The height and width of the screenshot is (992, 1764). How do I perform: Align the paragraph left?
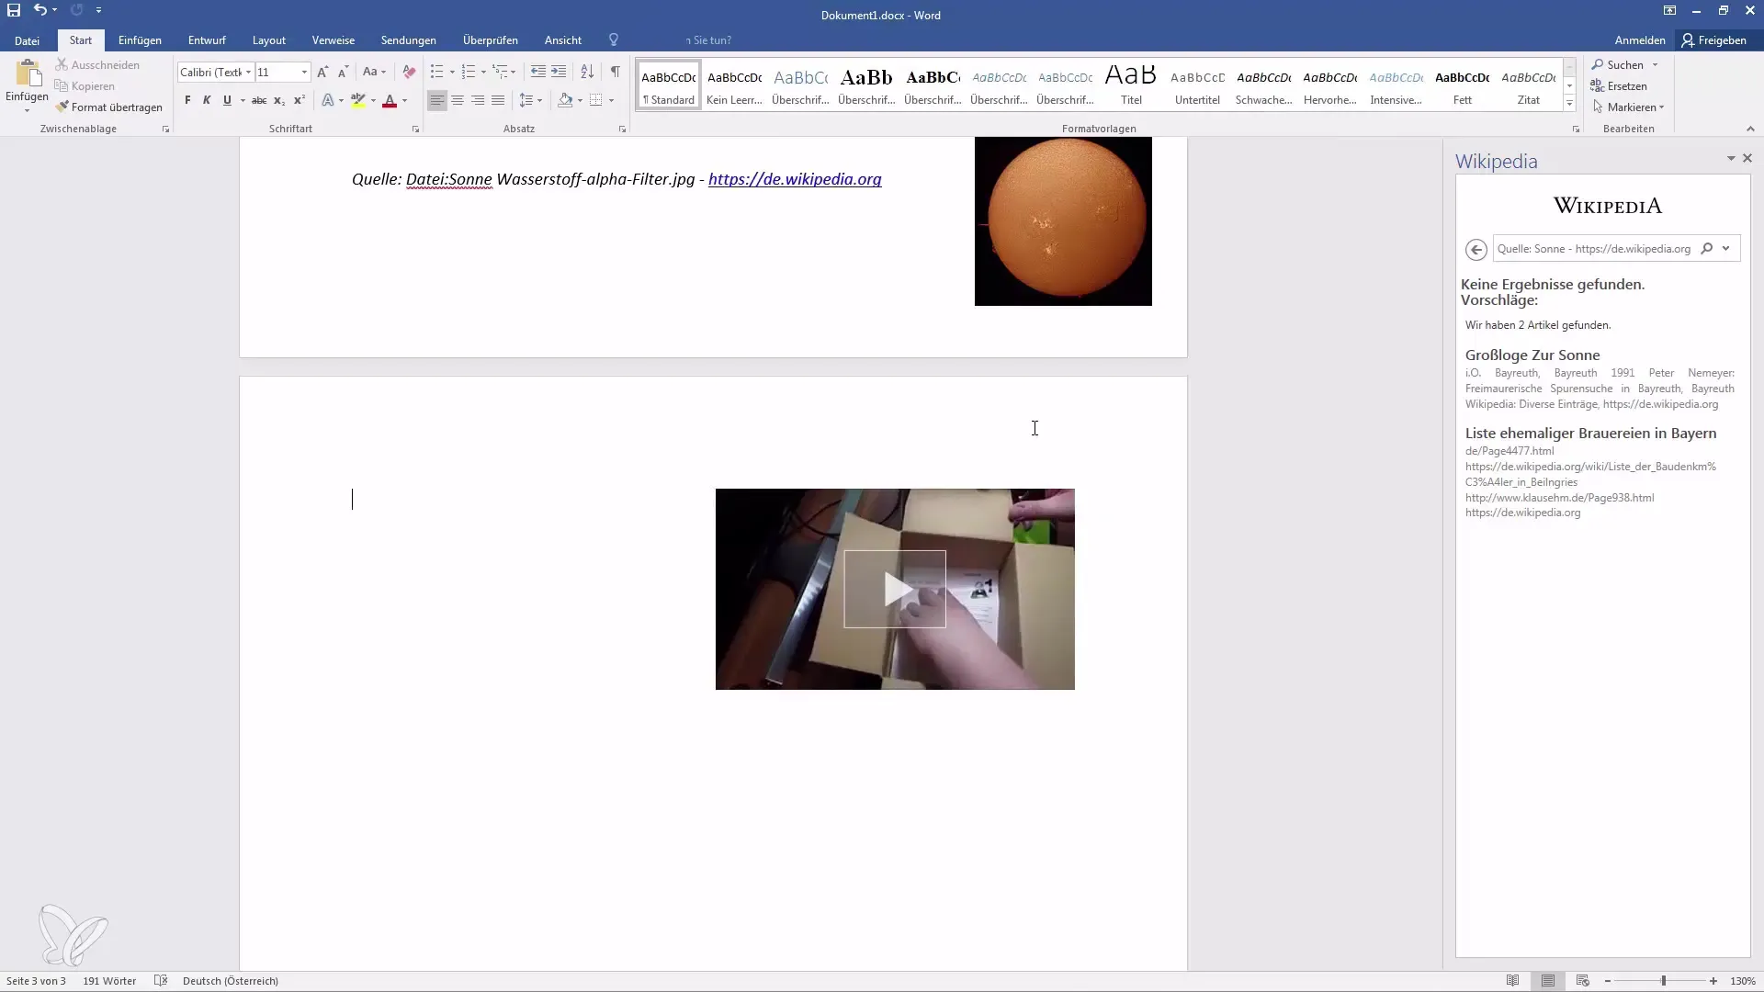[x=437, y=100]
